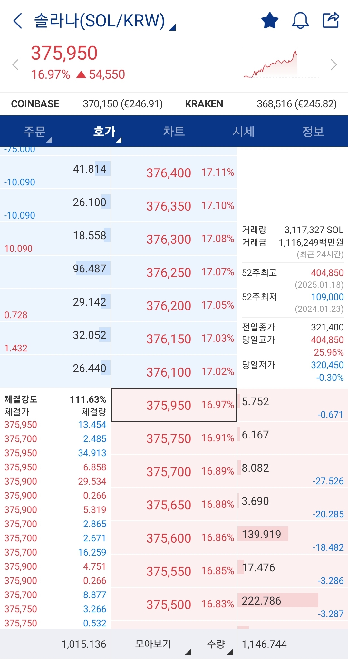Viewport: 348px width, 659px height.
Task: Select the 호가 tab
Action: [104, 132]
